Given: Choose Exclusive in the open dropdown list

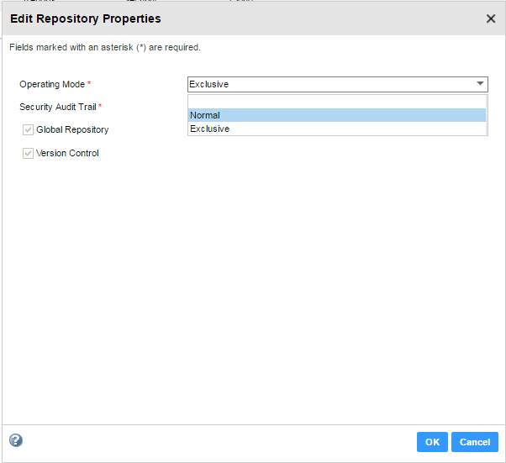Looking at the screenshot, I should [336, 129].
